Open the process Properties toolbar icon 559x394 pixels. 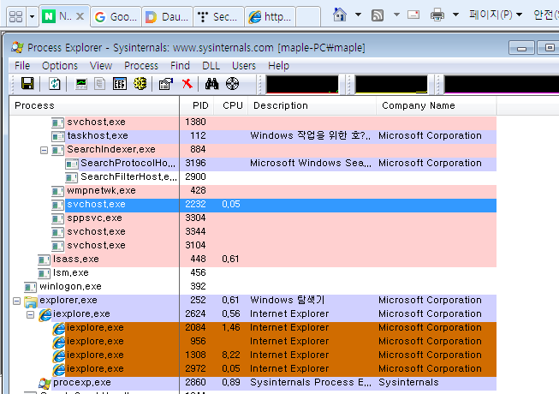pyautogui.click(x=166, y=84)
